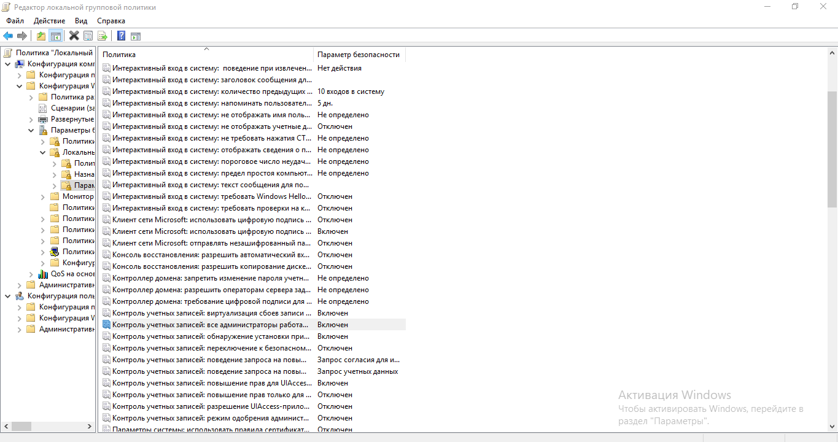838x442 pixels.
Task: Toggle the console tree show/hide icon
Action: (55, 36)
